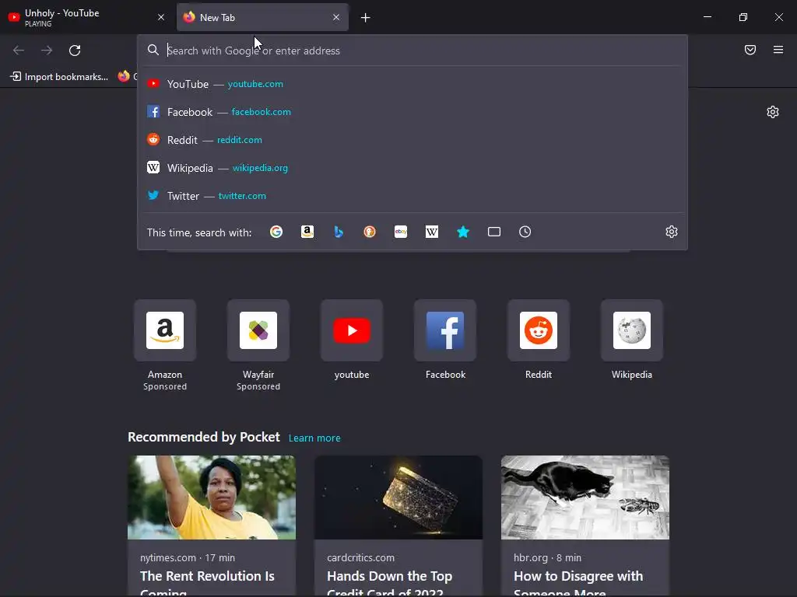The image size is (797, 597).
Task: Search this time with Wikipedia icon
Action: coord(431,232)
